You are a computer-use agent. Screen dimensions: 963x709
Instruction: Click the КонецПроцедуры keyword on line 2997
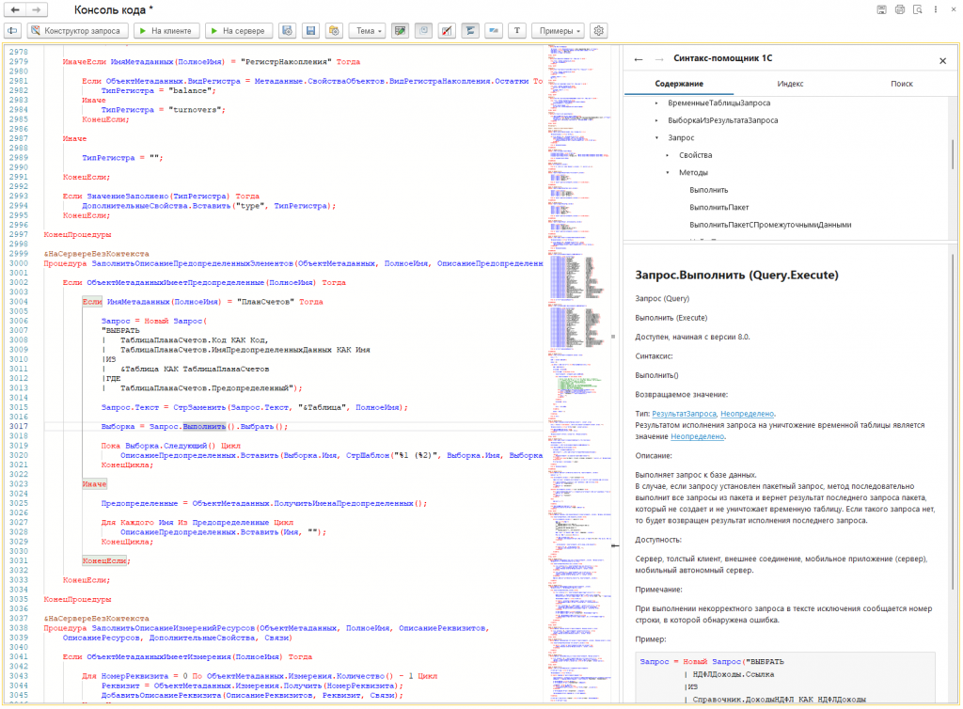pyautogui.click(x=77, y=234)
